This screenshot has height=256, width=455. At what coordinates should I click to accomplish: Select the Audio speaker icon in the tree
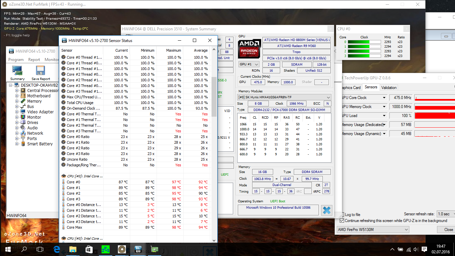(x=23, y=128)
